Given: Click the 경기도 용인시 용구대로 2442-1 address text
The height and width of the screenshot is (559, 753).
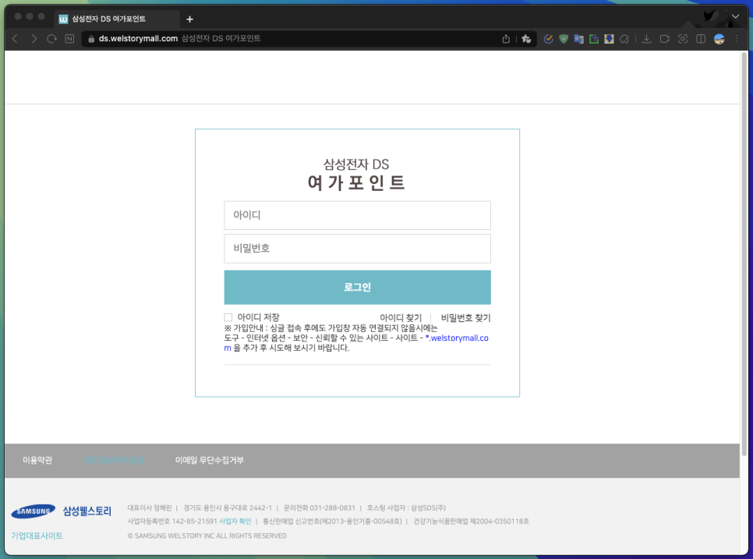Looking at the screenshot, I should point(228,508).
